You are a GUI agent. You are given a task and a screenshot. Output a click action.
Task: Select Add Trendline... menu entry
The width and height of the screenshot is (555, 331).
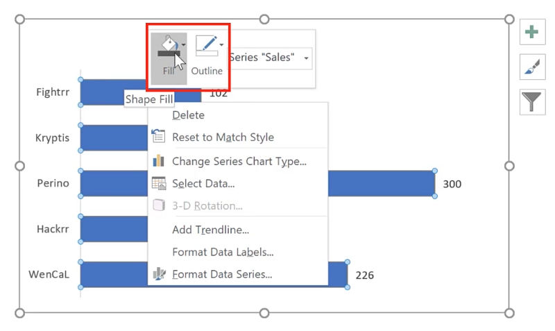click(x=210, y=230)
